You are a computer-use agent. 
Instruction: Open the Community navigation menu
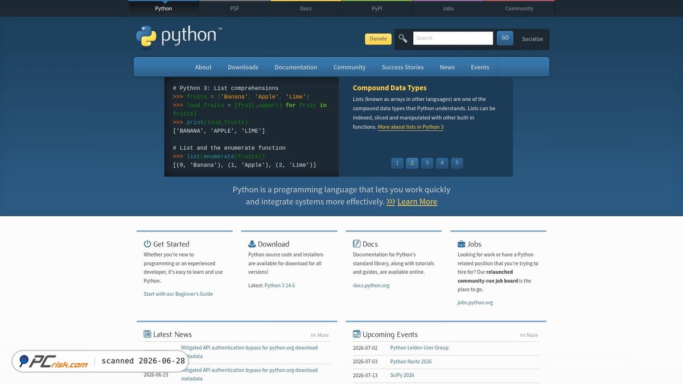click(349, 67)
